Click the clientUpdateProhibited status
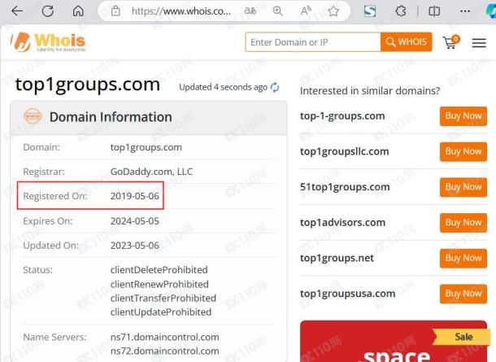The height and width of the screenshot is (362, 496). click(161, 312)
